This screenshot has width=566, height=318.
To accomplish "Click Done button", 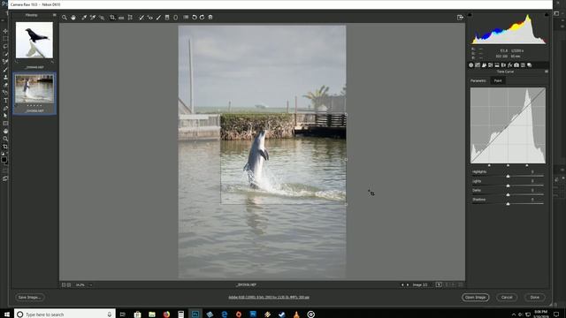I will 534,298.
